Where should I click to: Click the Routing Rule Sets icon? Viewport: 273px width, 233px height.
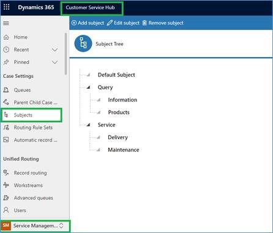[6, 128]
